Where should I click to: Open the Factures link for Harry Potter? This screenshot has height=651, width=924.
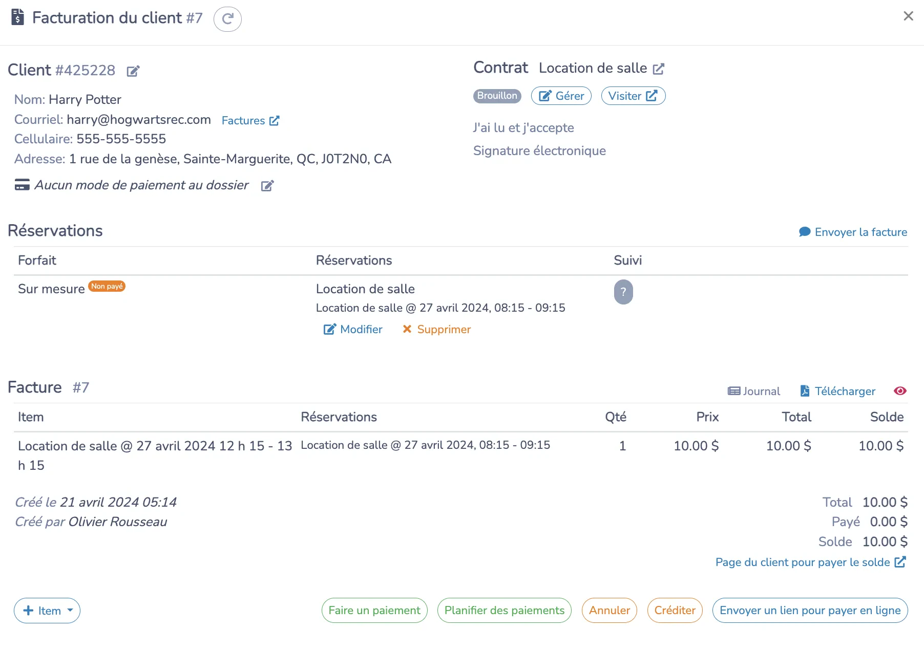[250, 121]
